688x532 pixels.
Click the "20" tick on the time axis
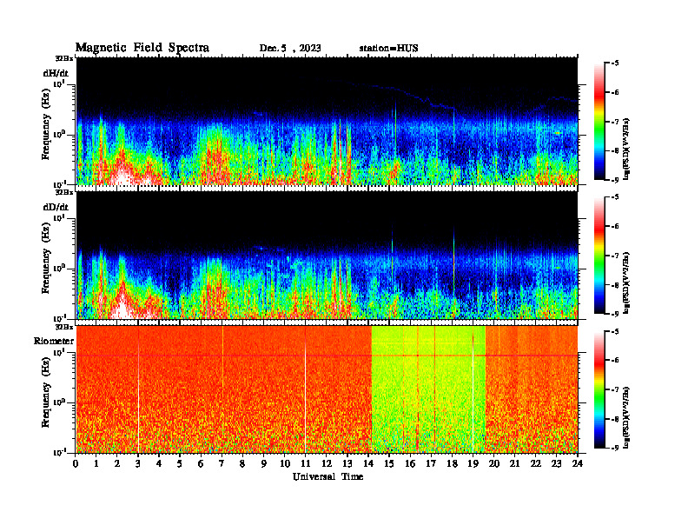[494, 463]
